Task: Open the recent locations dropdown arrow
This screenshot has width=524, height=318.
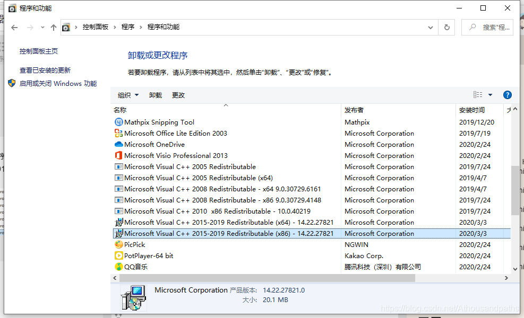Action: [42, 28]
